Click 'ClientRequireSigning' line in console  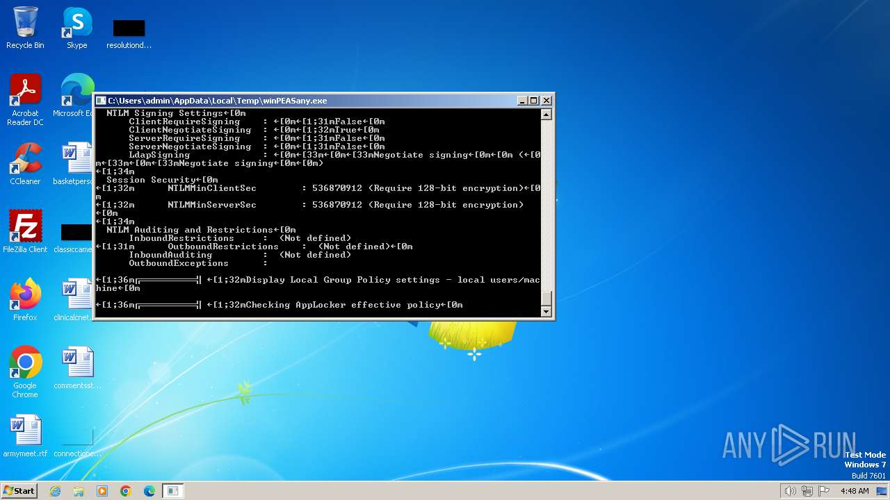coord(257,122)
